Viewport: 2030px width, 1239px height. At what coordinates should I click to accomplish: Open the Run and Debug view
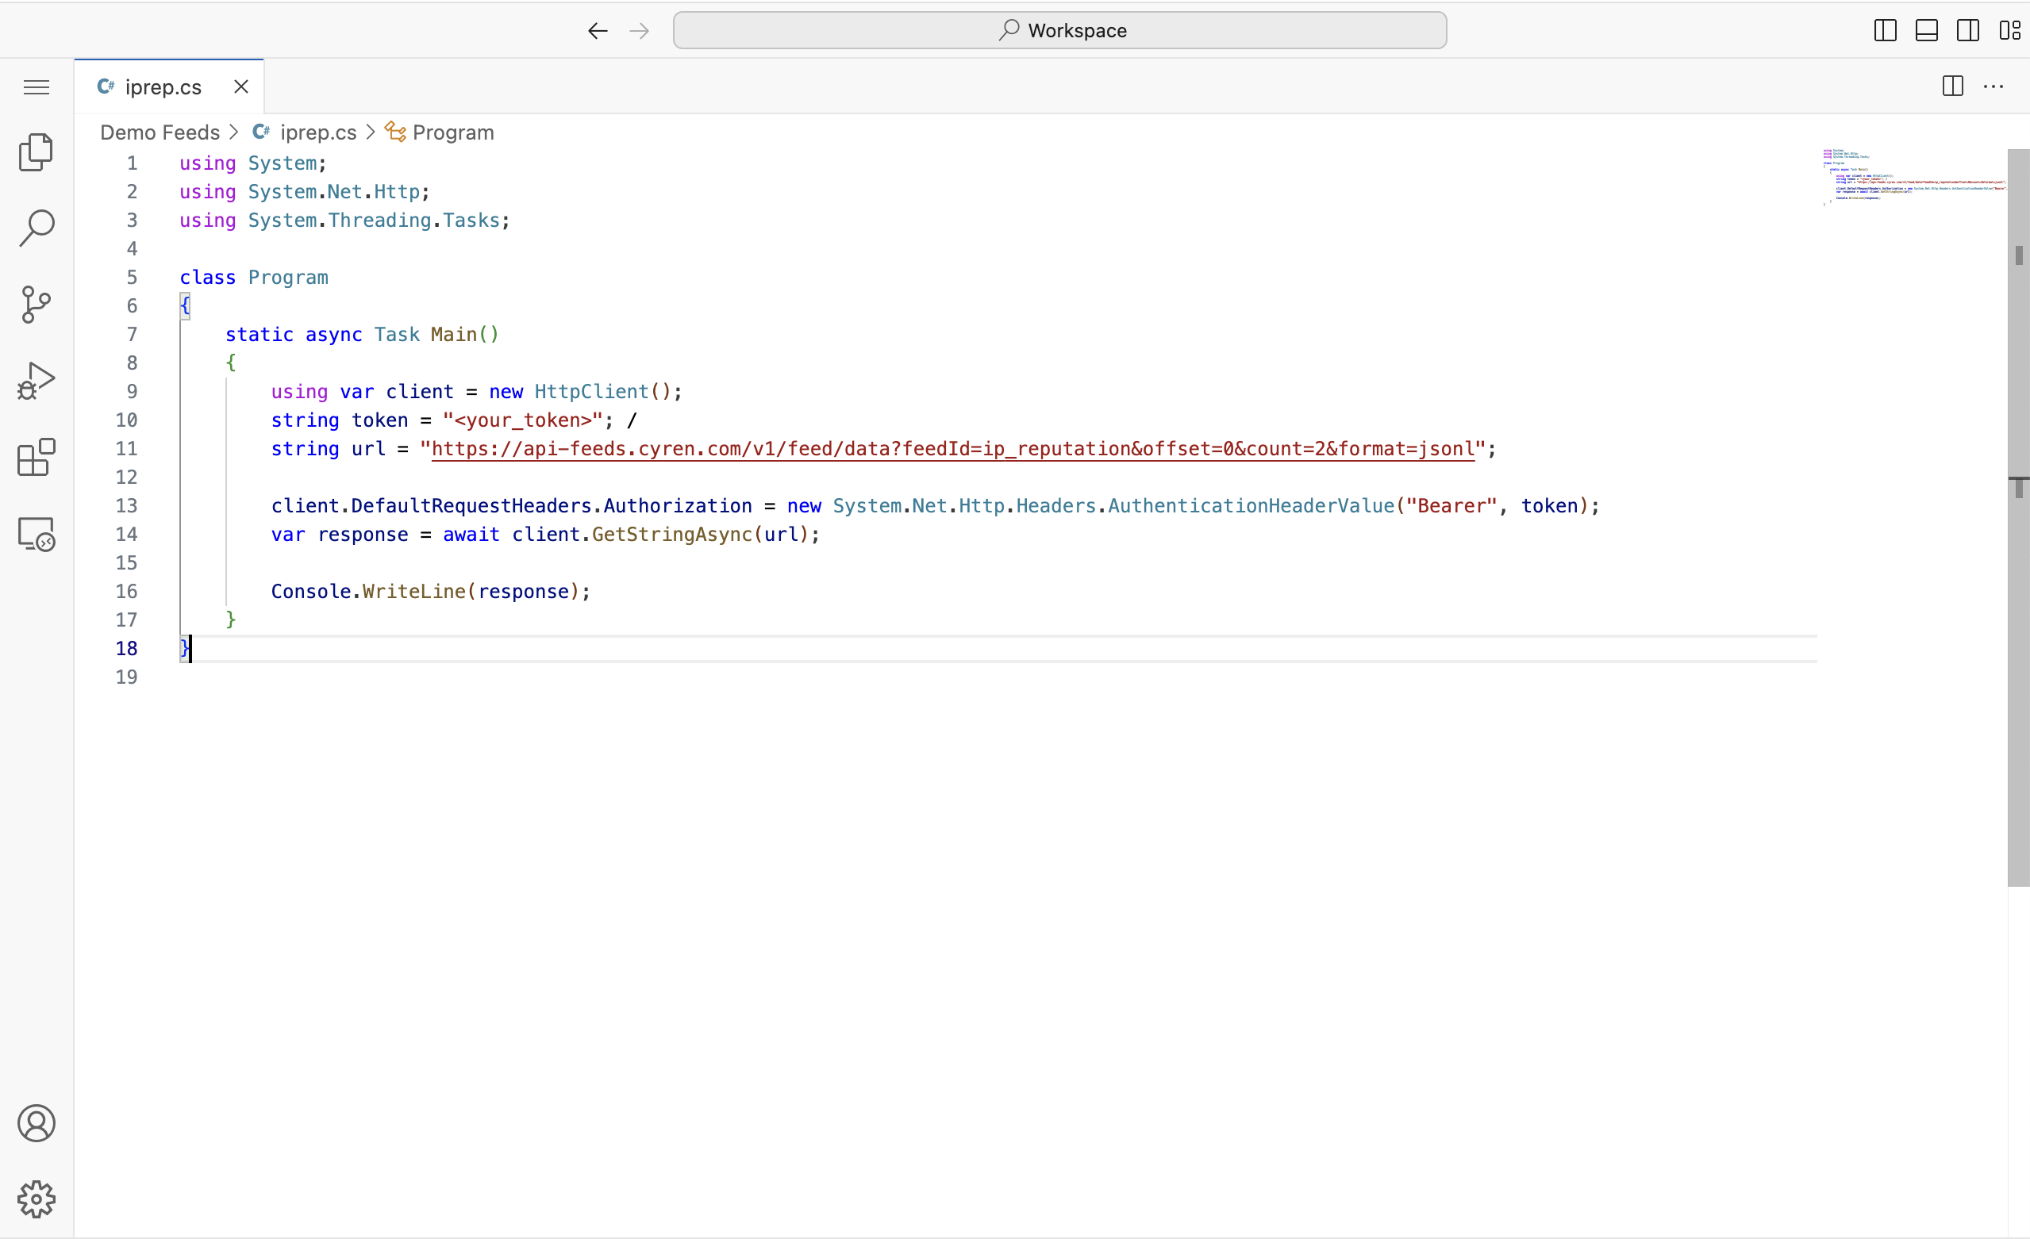(37, 382)
